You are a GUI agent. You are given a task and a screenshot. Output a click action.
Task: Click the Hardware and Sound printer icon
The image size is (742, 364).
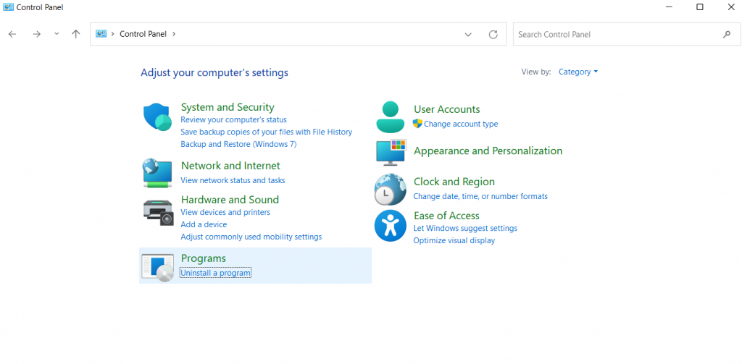coord(157,211)
